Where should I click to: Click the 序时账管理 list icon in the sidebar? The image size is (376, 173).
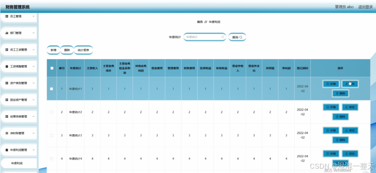point(7,133)
